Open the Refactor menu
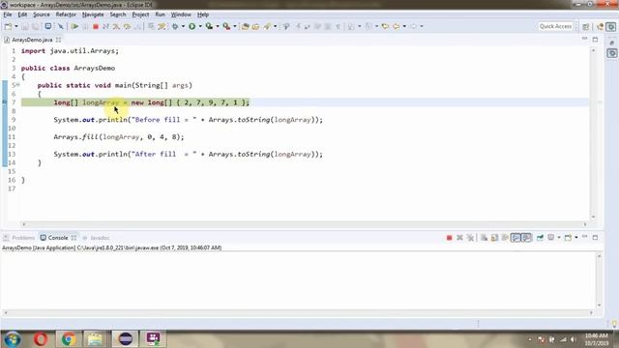The image size is (619, 348). point(66,14)
